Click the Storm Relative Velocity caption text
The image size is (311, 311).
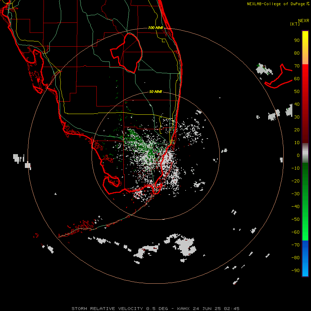tap(155, 309)
